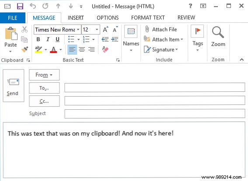
Task: Collapse the ribbon with the chevron
Action: tap(242, 59)
